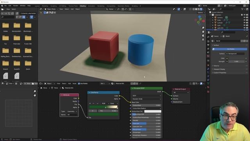Switch to the Shading workspace tab
The image size is (250, 141).
tap(83, 6)
